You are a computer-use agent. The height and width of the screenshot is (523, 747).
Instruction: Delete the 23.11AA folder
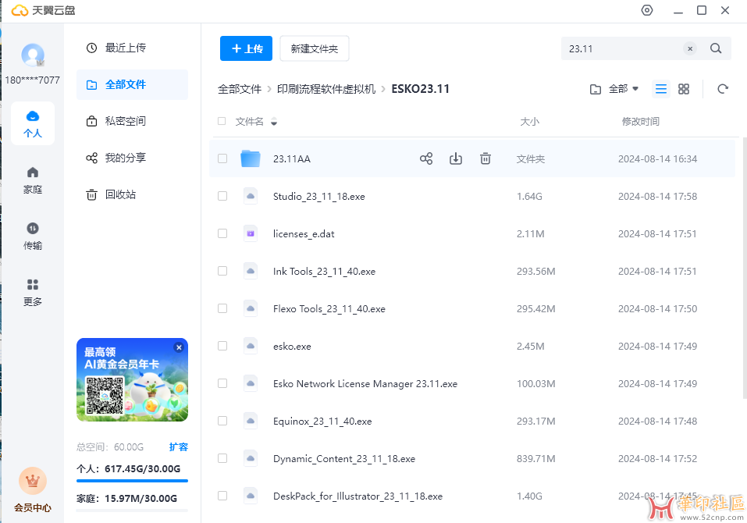coord(486,158)
